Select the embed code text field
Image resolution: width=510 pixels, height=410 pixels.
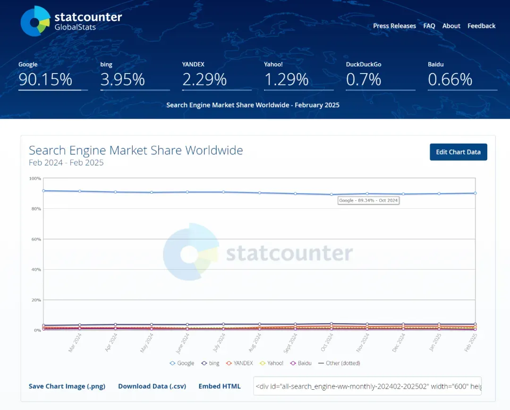(367, 386)
